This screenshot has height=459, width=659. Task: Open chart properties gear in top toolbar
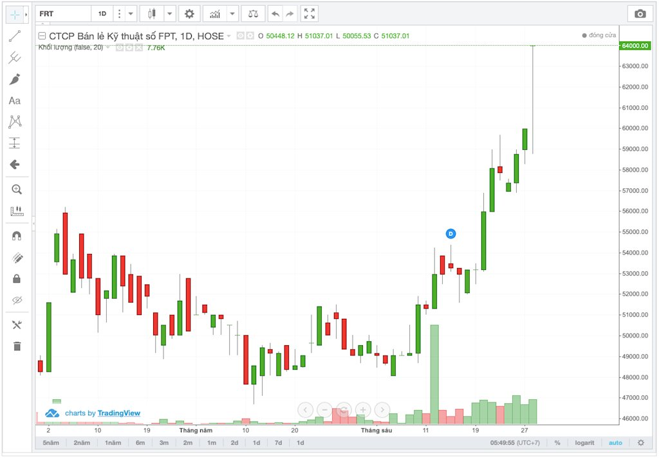coord(189,14)
